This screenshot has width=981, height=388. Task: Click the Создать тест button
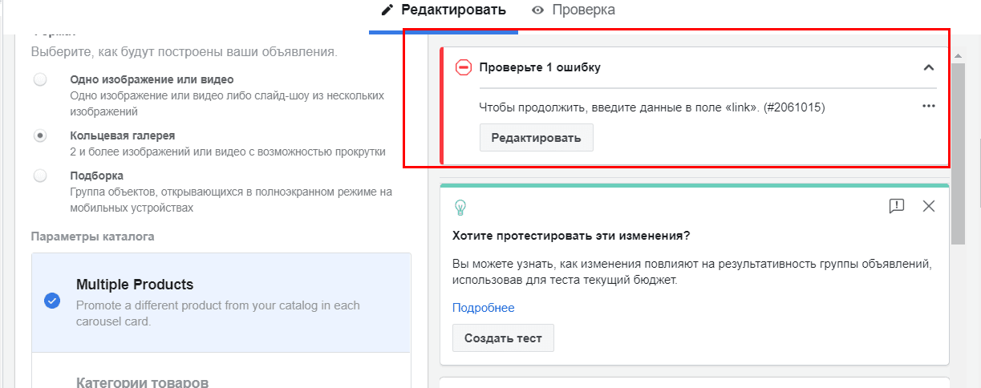[503, 337]
